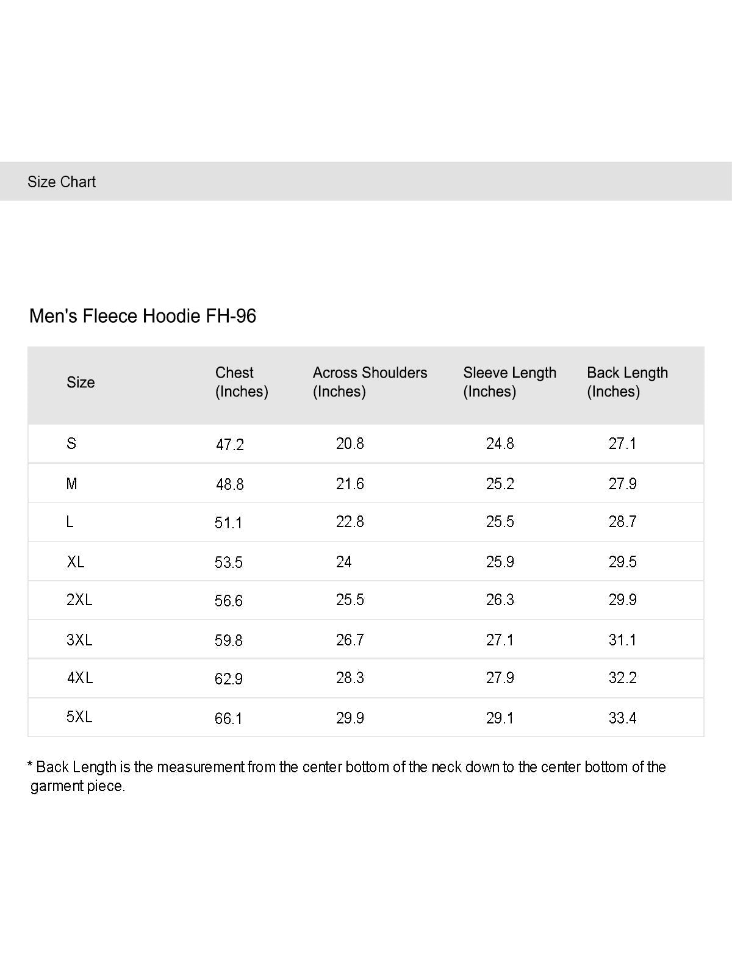The width and height of the screenshot is (732, 976).
Task: Click the 2XL size row label
Action: click(x=79, y=600)
